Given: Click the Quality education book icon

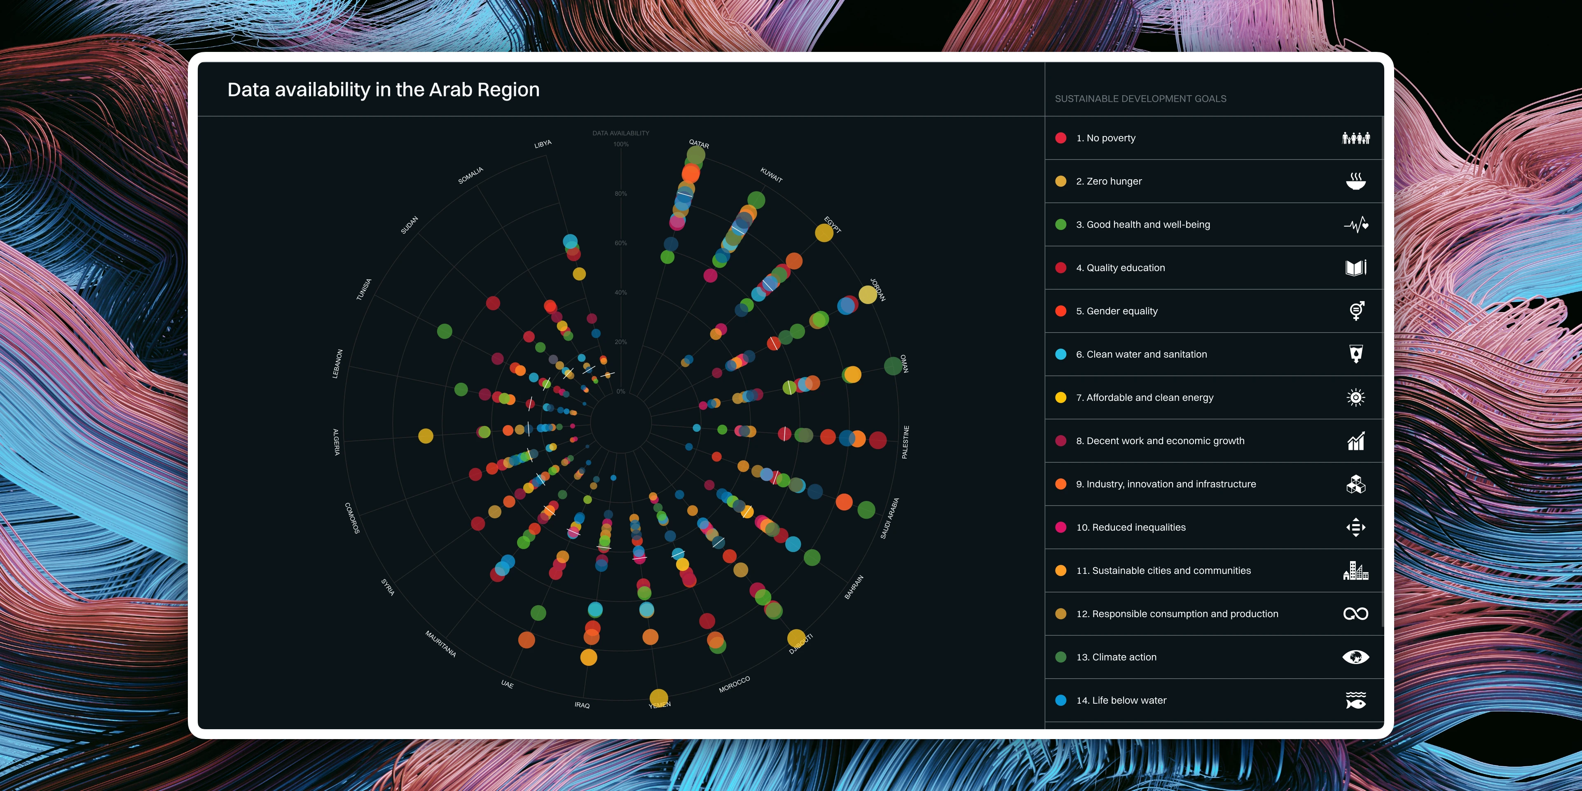Looking at the screenshot, I should pyautogui.click(x=1355, y=268).
